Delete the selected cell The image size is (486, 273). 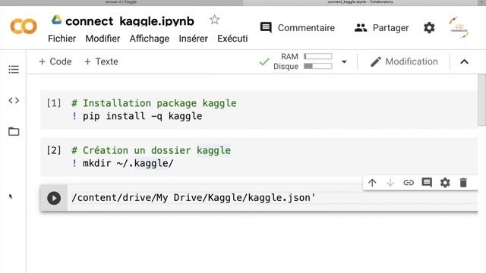click(x=463, y=183)
